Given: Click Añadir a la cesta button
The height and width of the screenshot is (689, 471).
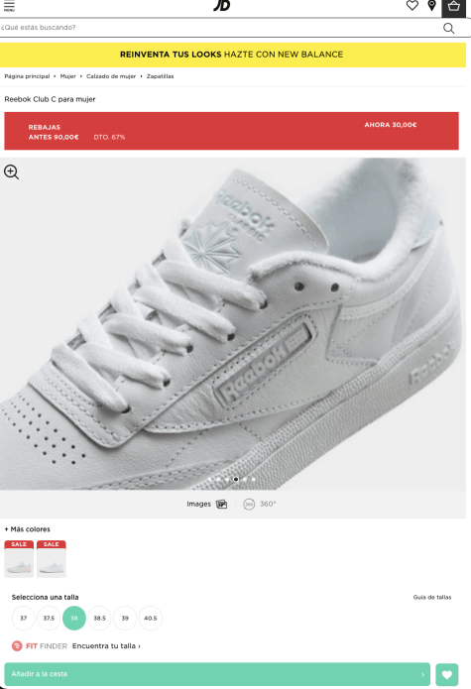Looking at the screenshot, I should click(217, 674).
